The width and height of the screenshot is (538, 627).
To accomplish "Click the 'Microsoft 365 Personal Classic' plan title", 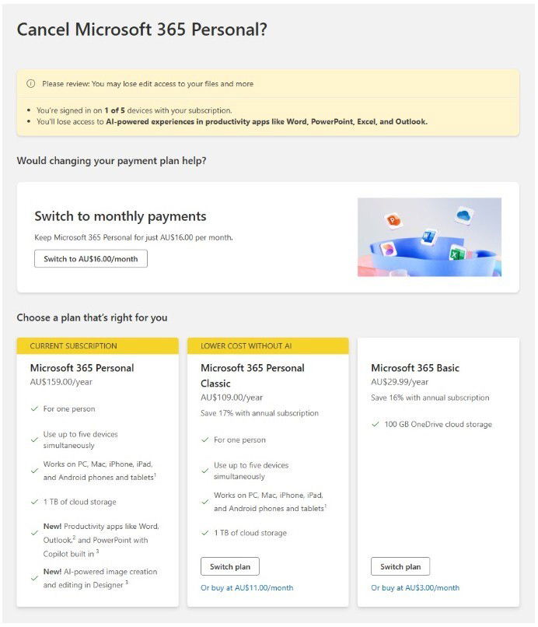I will (253, 375).
